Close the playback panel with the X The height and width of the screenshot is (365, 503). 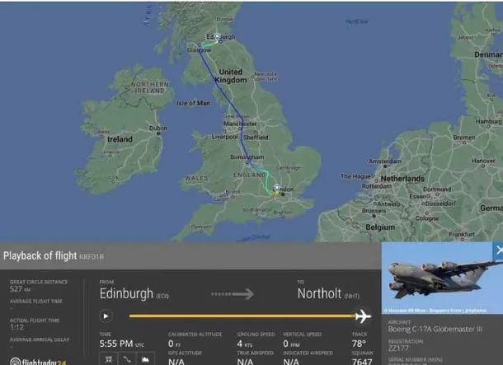498,250
